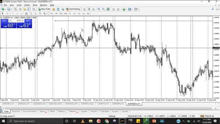Decrease volume arrow next to SELL
The height and width of the screenshot is (124, 220).
(10, 21)
